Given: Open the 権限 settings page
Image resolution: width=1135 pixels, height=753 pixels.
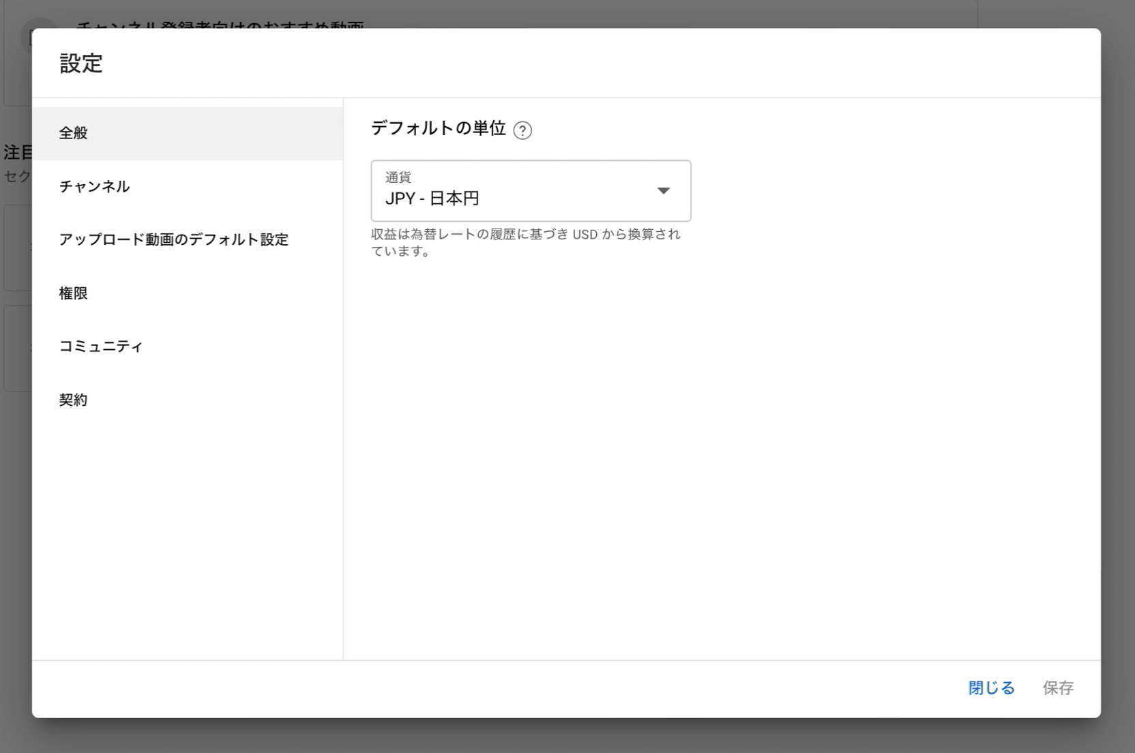Looking at the screenshot, I should point(73,293).
